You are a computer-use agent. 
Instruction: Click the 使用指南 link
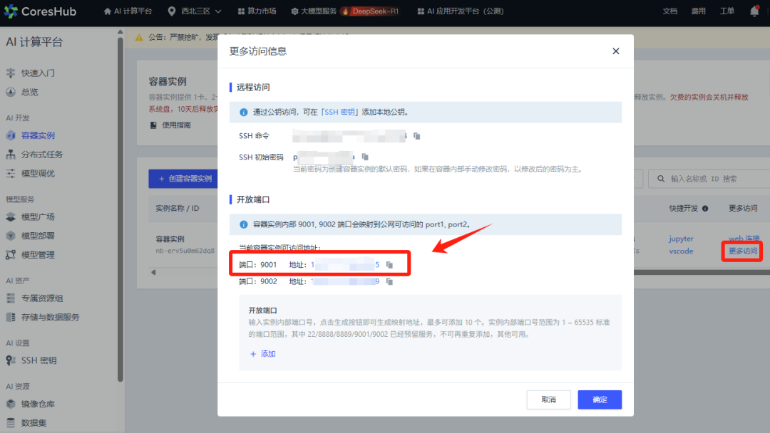176,125
